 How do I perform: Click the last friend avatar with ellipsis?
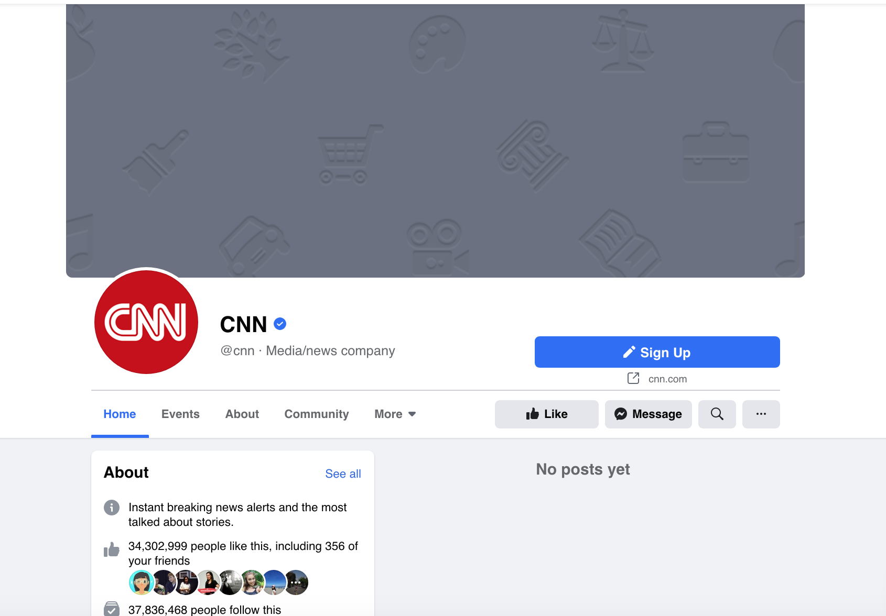[296, 582]
